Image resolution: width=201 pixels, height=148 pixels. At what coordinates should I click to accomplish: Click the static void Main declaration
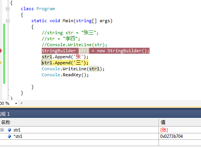click(x=72, y=21)
